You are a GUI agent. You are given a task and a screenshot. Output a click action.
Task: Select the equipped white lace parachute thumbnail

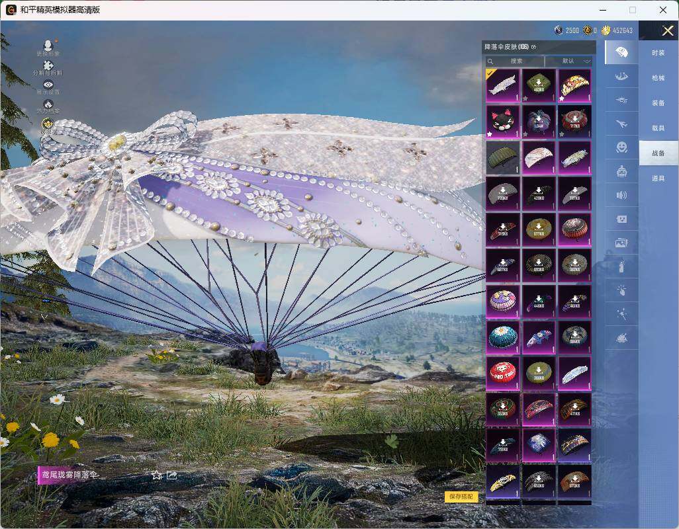(x=502, y=85)
